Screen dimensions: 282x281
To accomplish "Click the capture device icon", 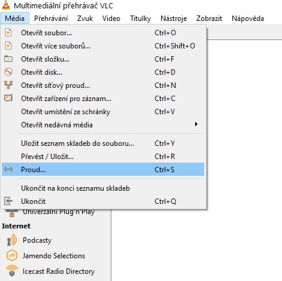I will 8,98.
